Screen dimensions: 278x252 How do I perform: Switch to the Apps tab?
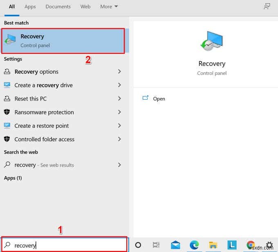(x=30, y=7)
